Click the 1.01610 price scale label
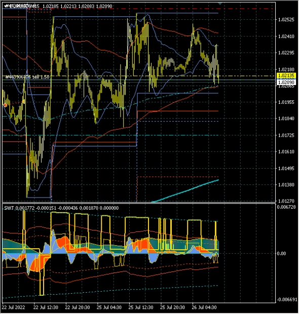The height and width of the screenshot is (314, 299). click(286, 152)
